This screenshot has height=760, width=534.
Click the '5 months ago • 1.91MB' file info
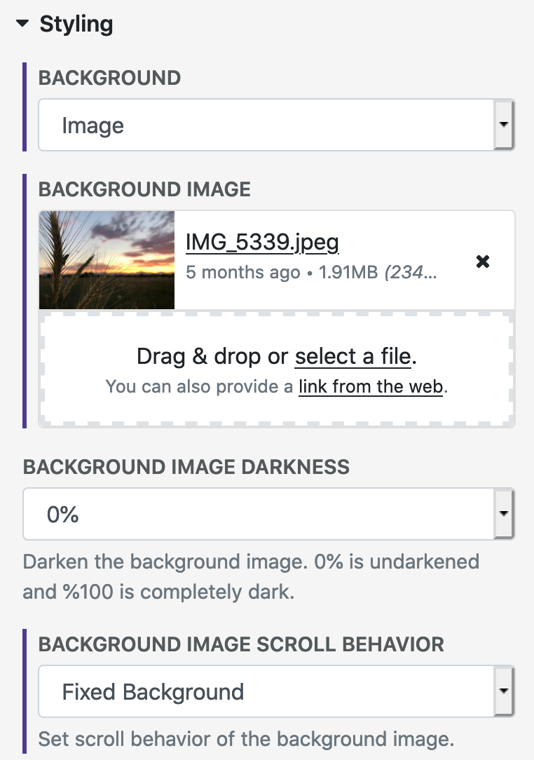pyautogui.click(x=282, y=273)
